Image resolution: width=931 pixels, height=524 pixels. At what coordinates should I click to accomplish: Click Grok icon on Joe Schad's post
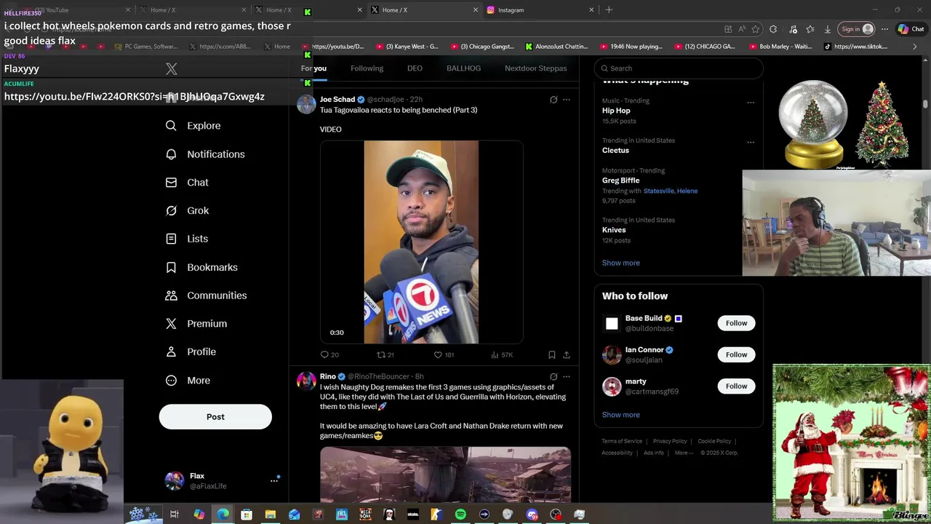pyautogui.click(x=554, y=100)
